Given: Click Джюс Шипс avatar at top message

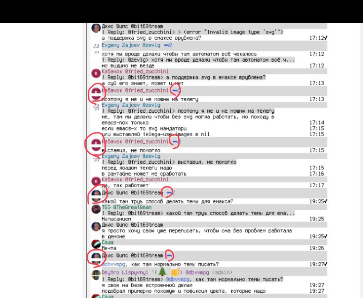Looking at the screenshot, I should pyautogui.click(x=96, y=28).
